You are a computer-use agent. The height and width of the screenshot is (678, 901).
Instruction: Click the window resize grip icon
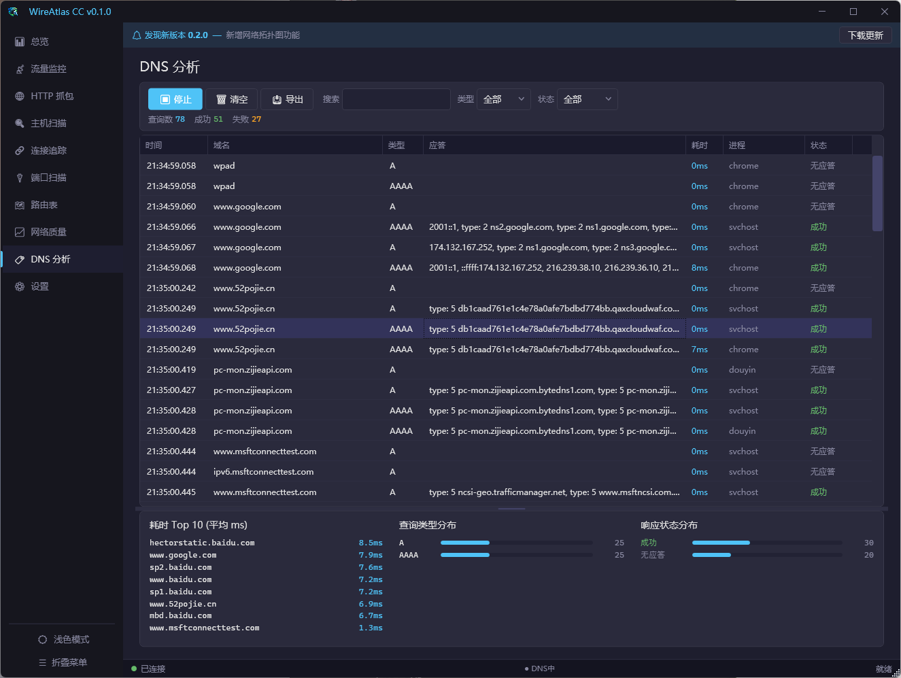click(896, 673)
